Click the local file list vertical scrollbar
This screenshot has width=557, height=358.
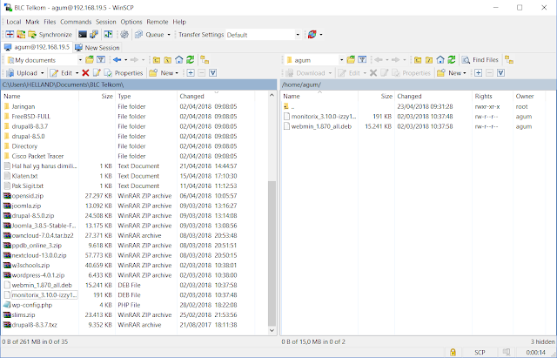(x=272, y=253)
